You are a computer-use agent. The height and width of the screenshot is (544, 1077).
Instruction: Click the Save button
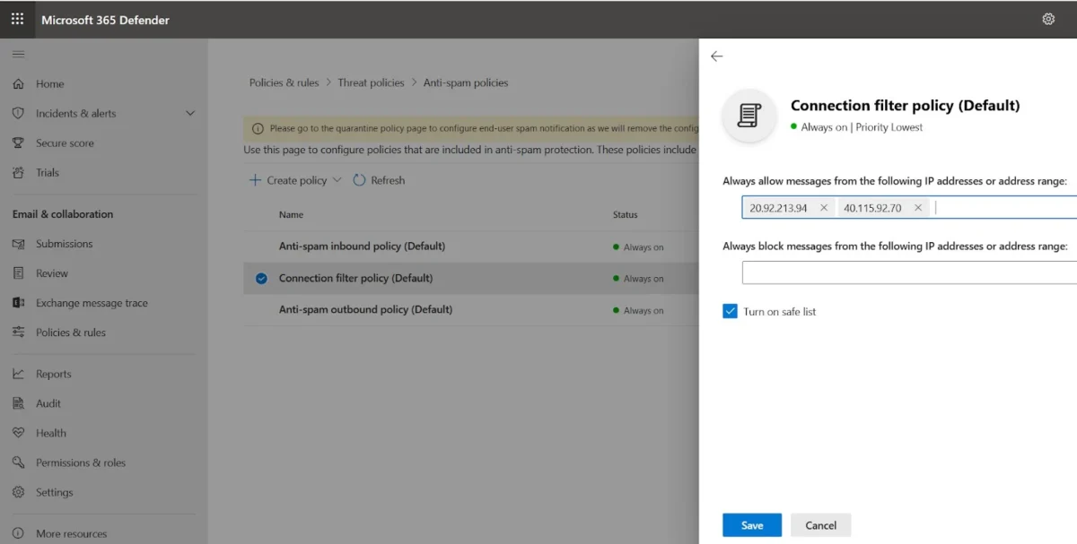click(x=751, y=525)
